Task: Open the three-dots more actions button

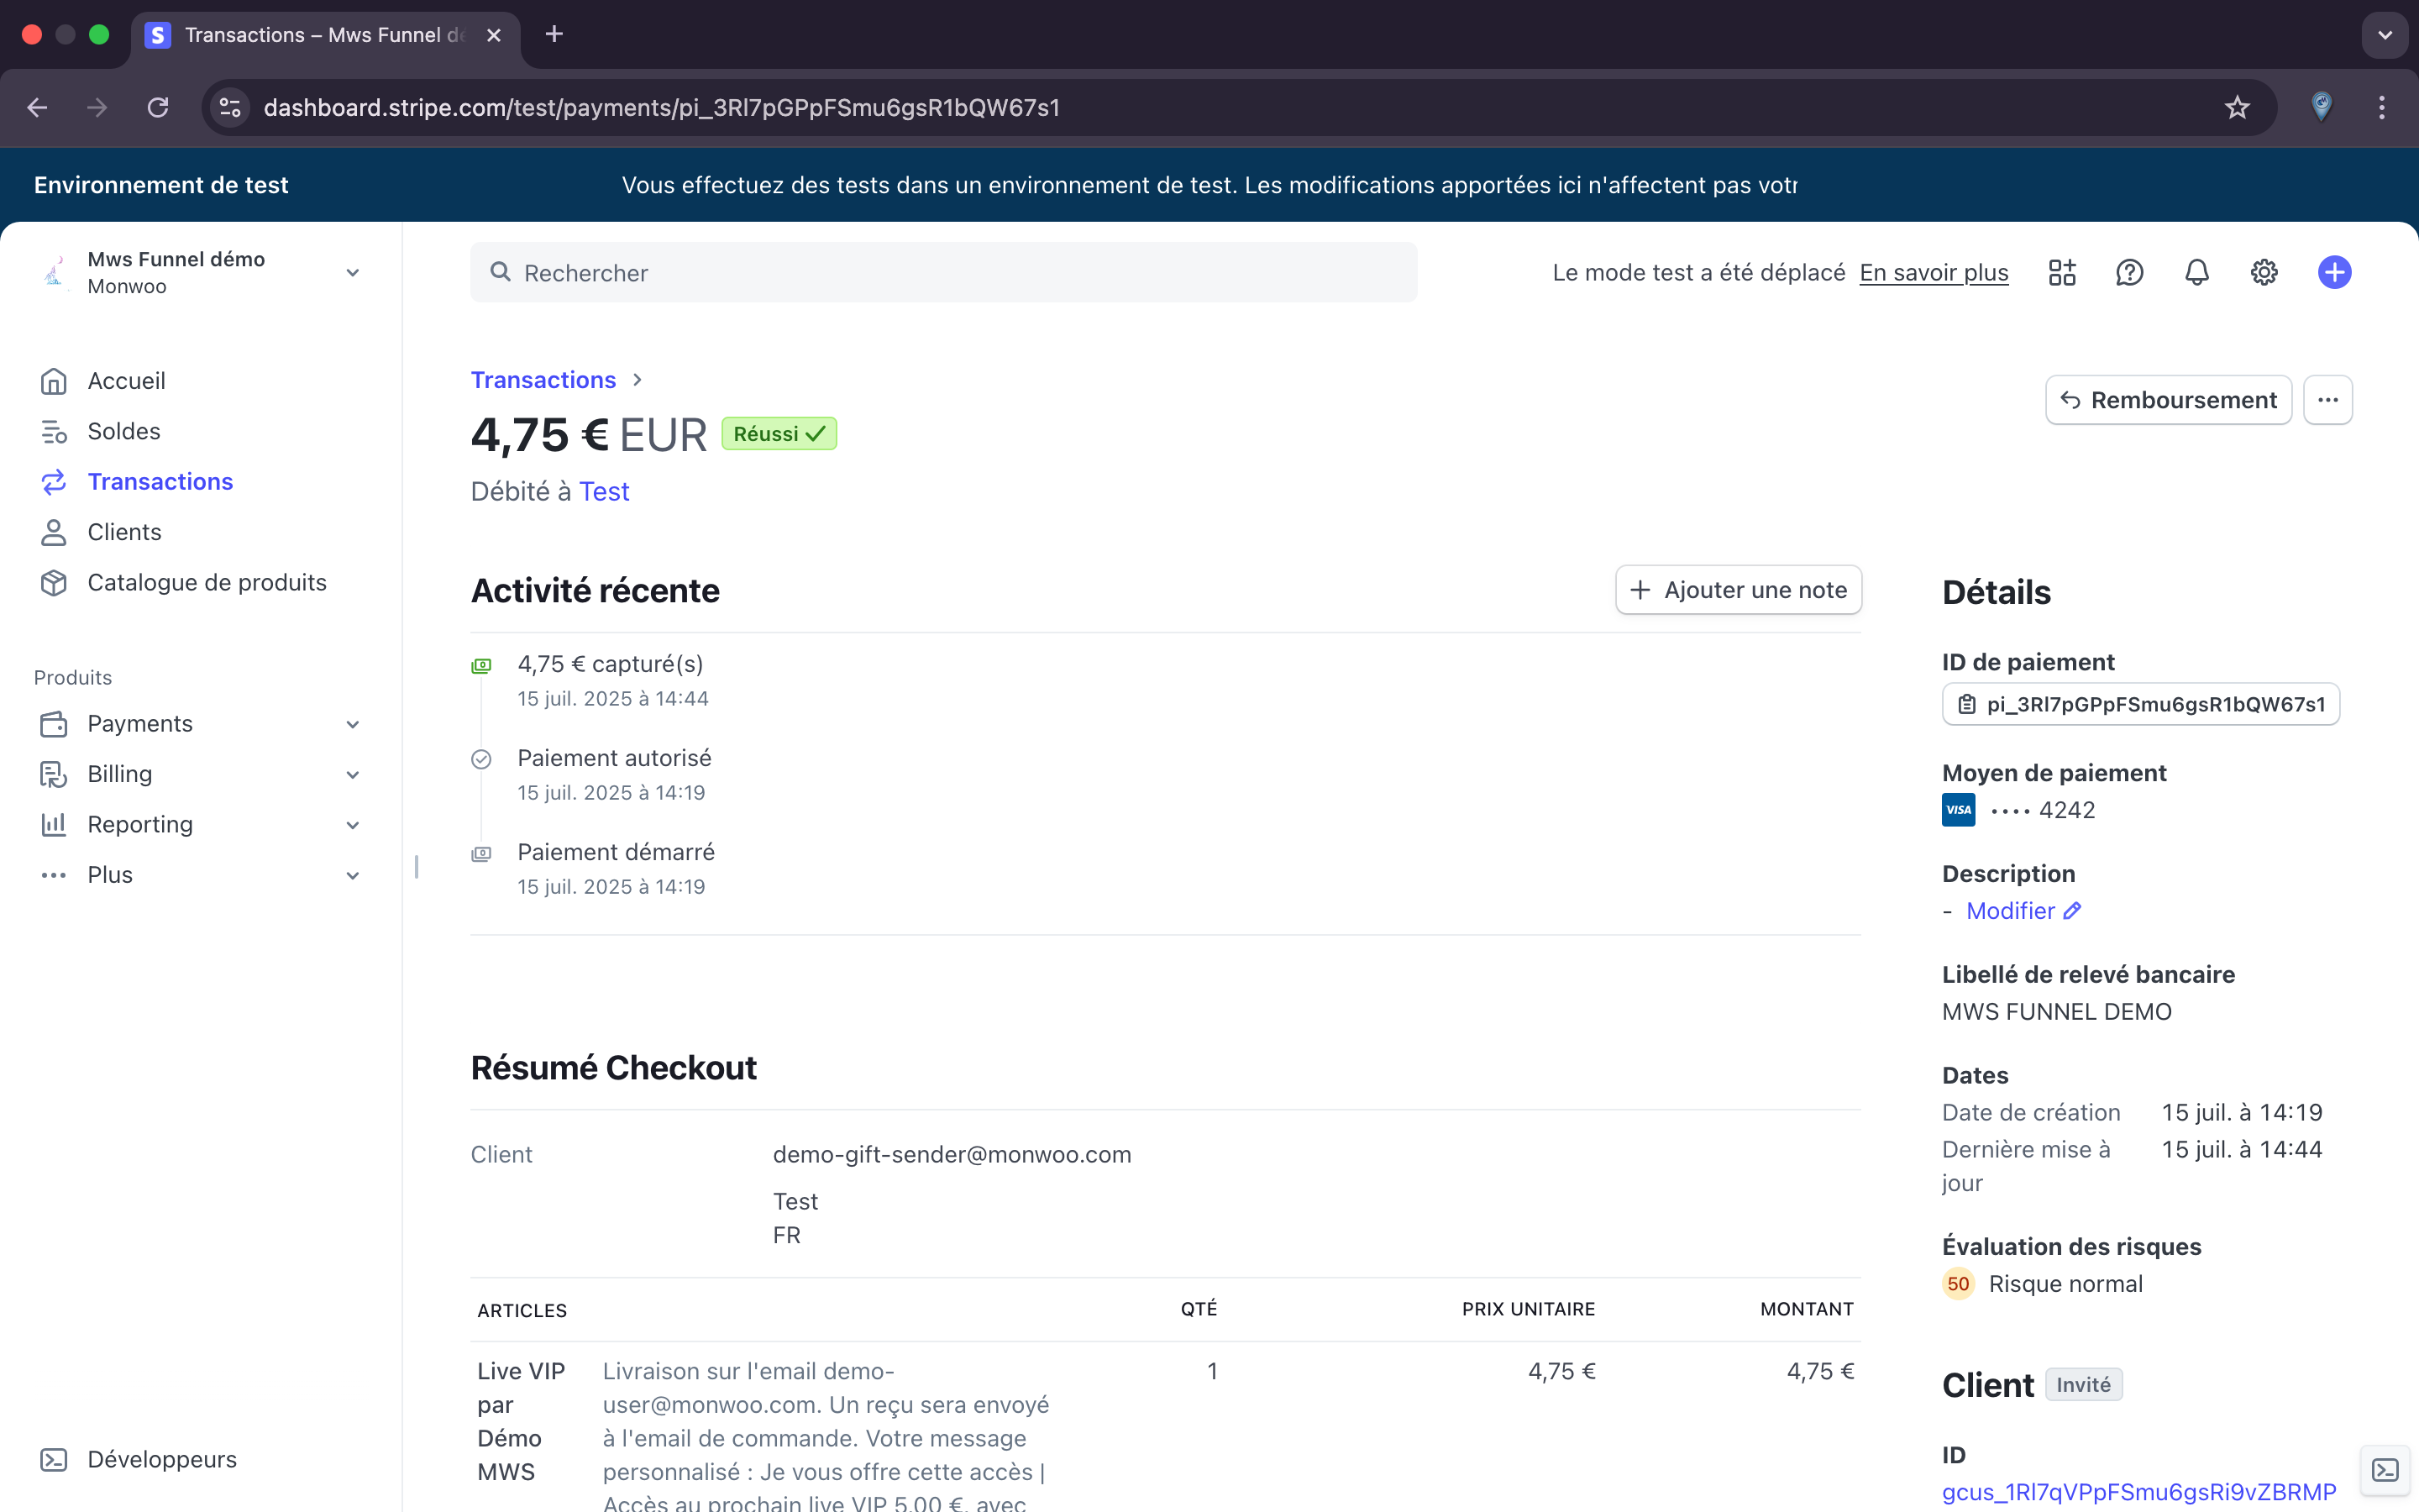Action: [x=2327, y=400]
